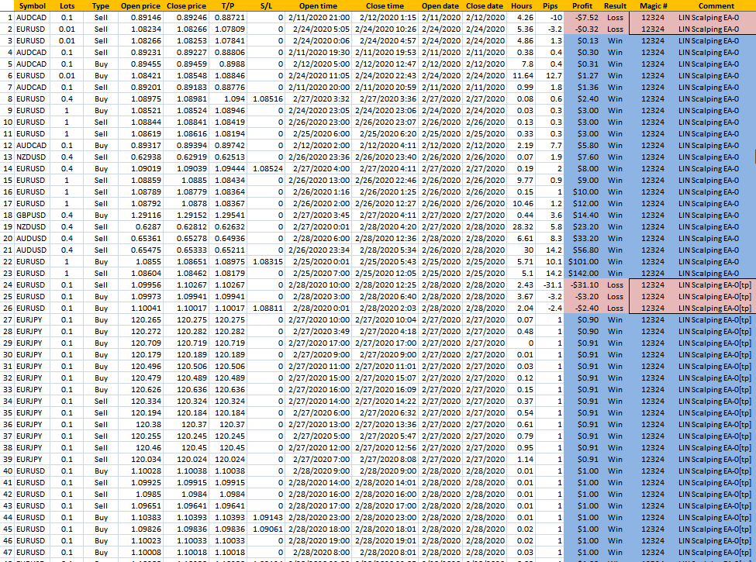Viewport: 756px width, 562px height.
Task: Click the Loss result in row 1
Action: point(615,17)
